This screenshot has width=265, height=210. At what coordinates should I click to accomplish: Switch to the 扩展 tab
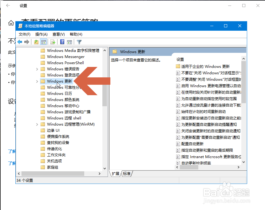(116, 173)
